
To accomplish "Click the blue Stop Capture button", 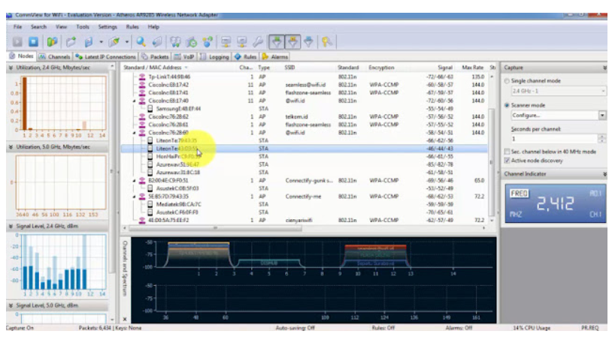I will point(33,41).
